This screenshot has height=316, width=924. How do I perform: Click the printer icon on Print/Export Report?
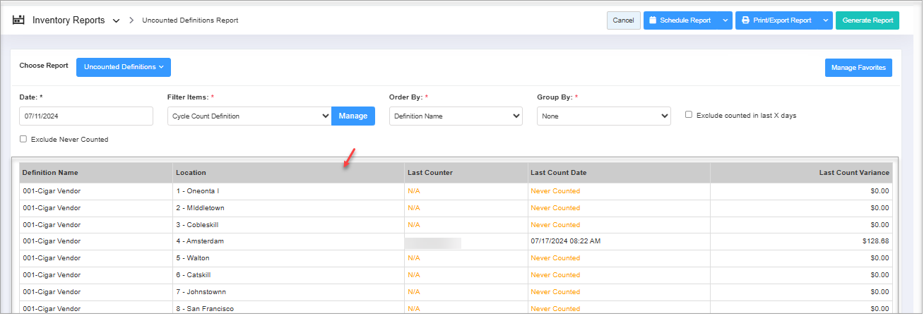[x=745, y=20]
